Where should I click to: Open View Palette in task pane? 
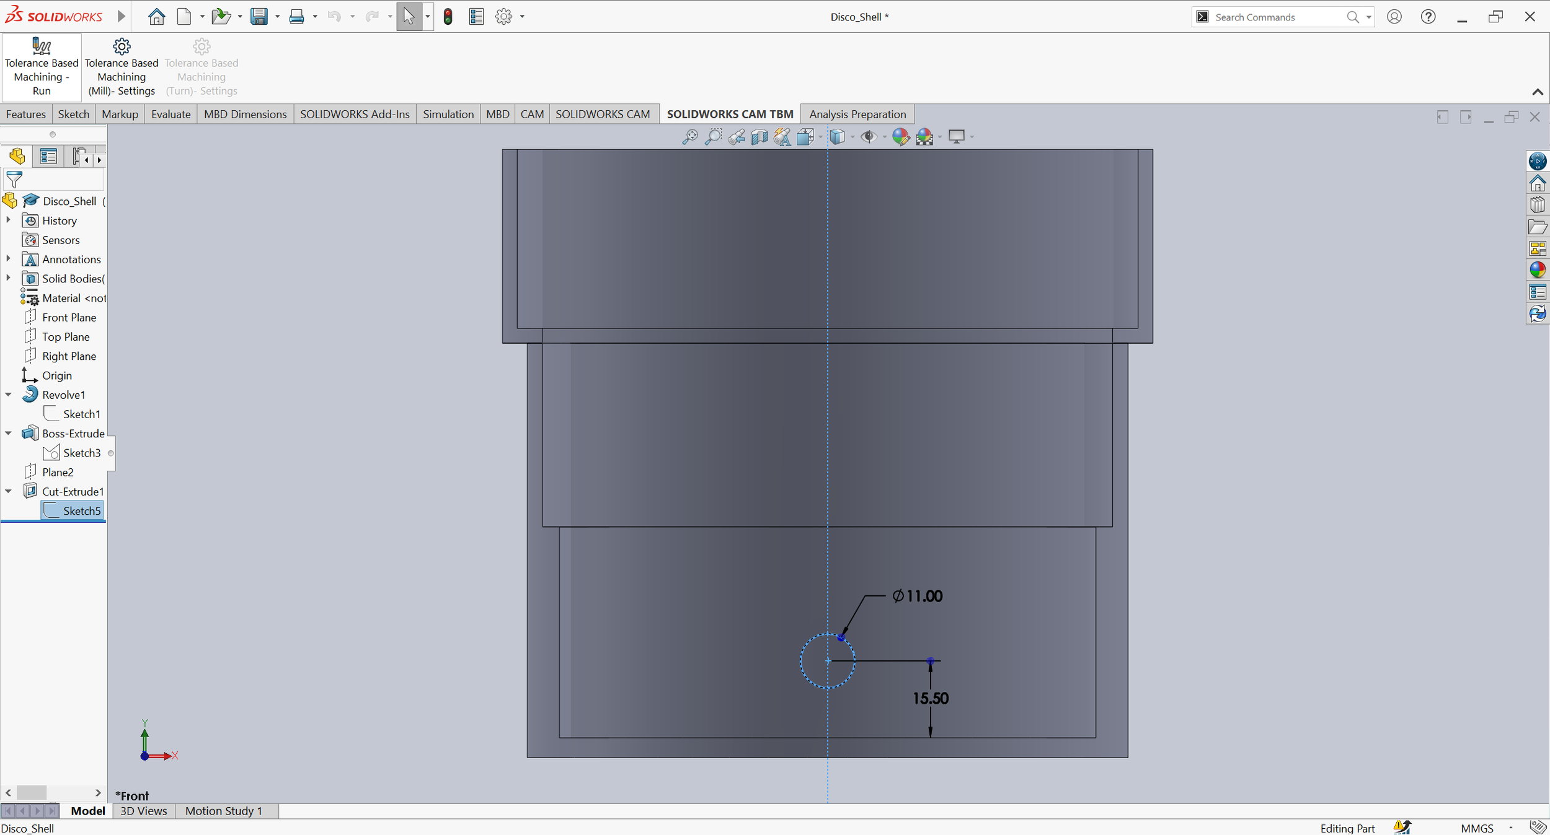[x=1538, y=248]
